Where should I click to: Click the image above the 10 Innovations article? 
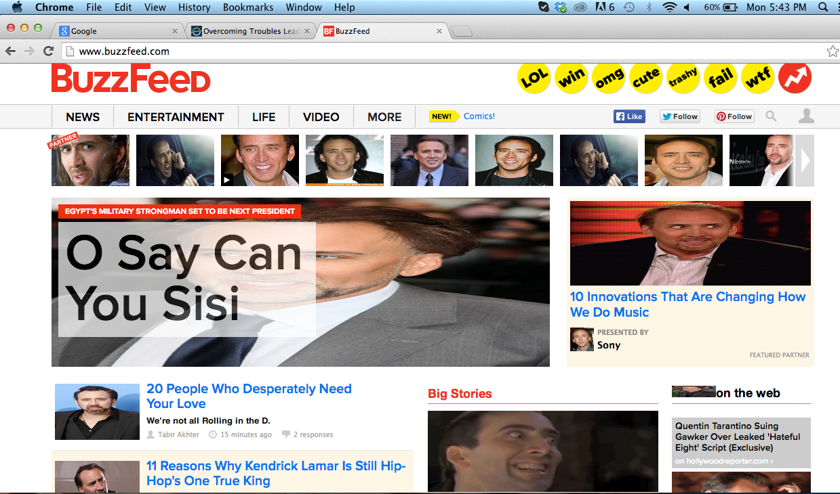click(x=690, y=243)
